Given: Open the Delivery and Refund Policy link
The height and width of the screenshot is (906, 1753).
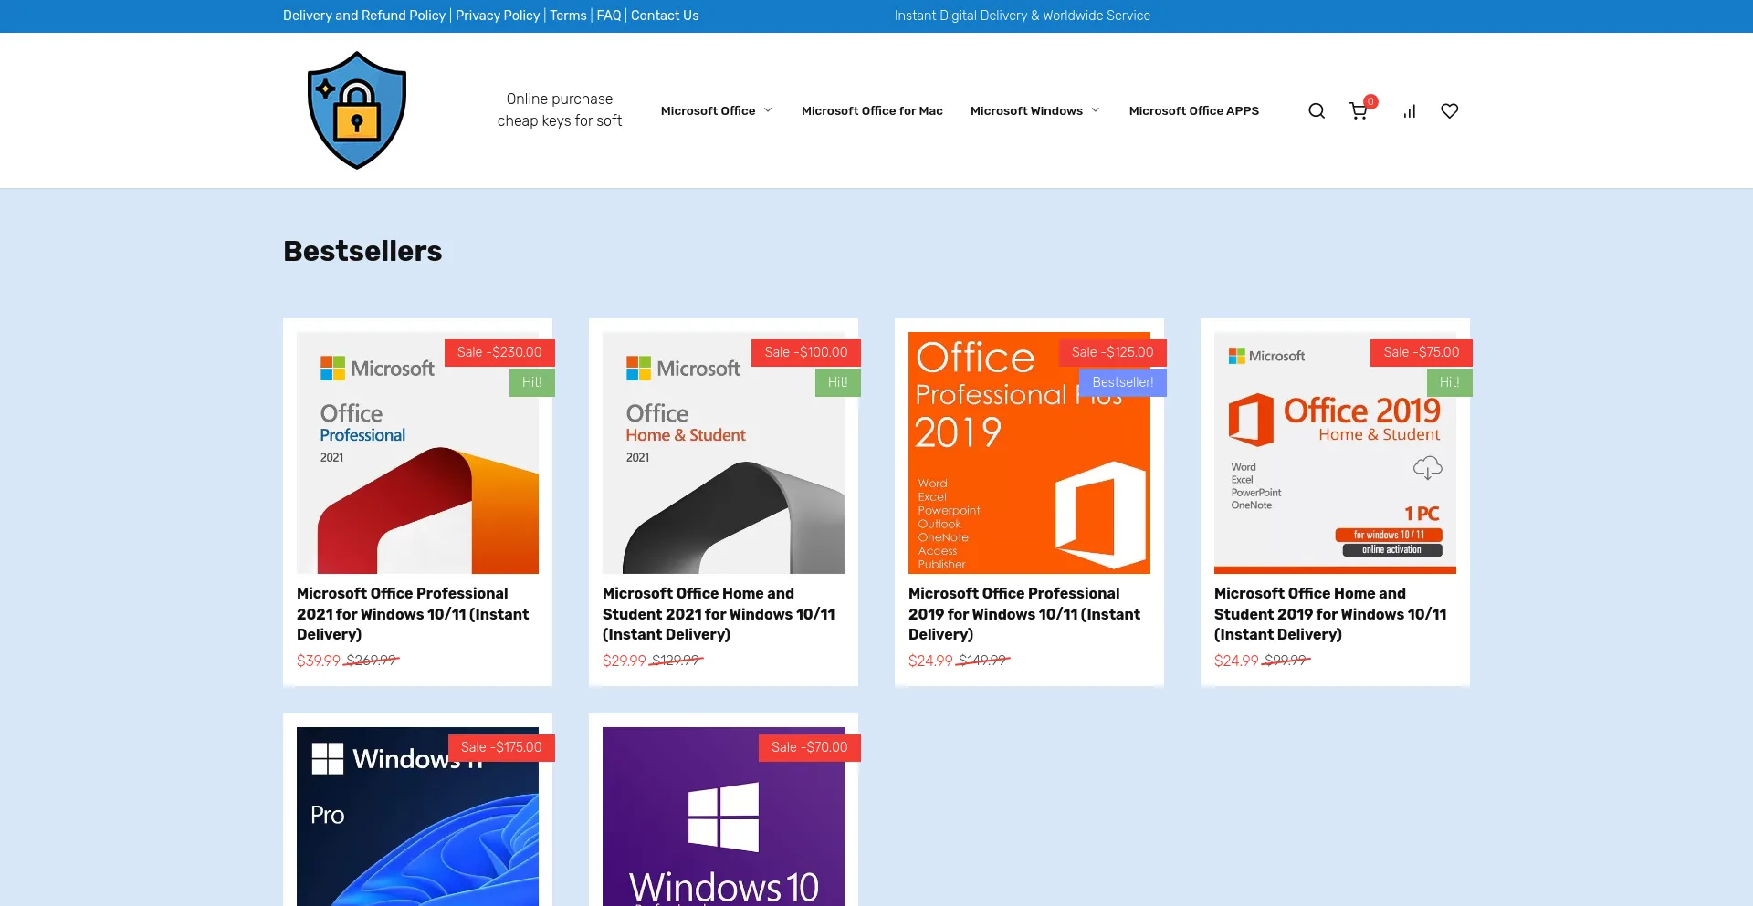Looking at the screenshot, I should click(x=364, y=16).
